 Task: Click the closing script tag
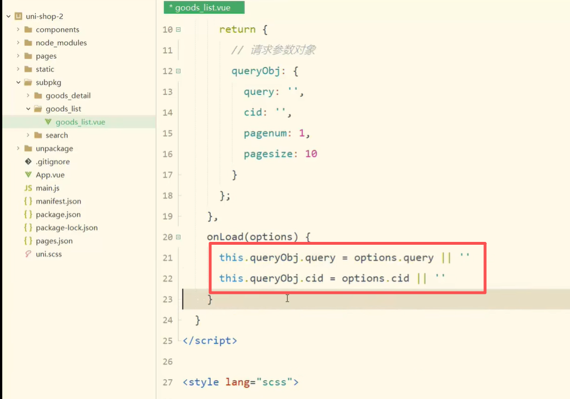[x=210, y=340]
